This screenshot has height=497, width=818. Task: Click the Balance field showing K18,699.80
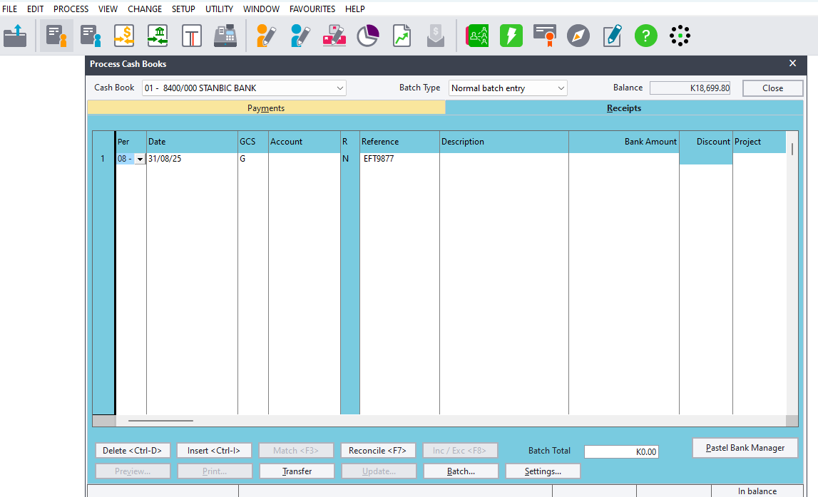(690, 88)
